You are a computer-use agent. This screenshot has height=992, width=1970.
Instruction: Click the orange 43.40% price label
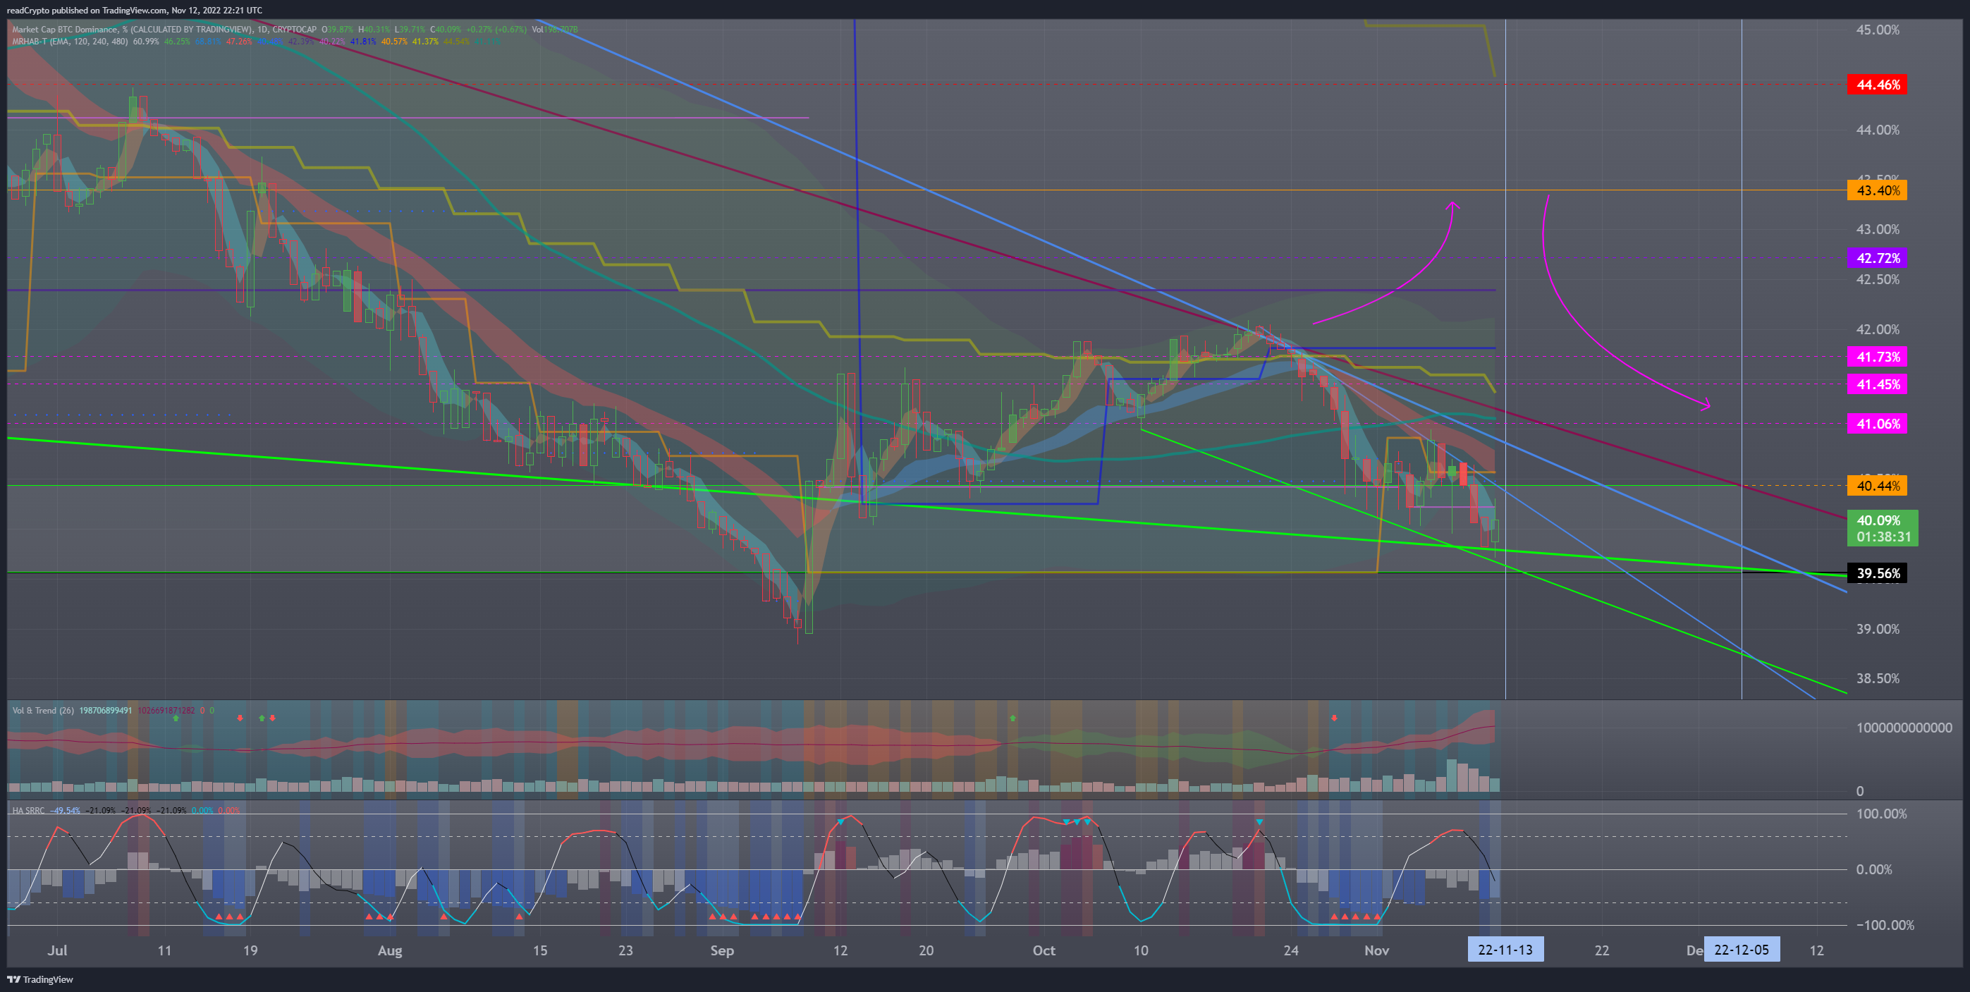(1877, 190)
